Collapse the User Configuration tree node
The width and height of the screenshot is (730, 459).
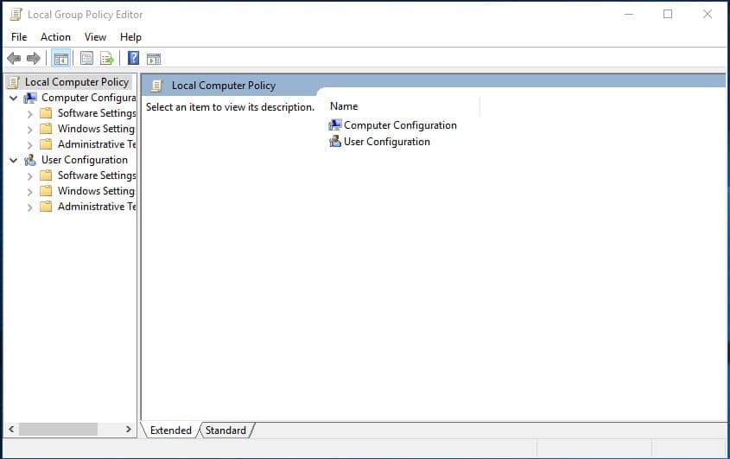click(14, 160)
